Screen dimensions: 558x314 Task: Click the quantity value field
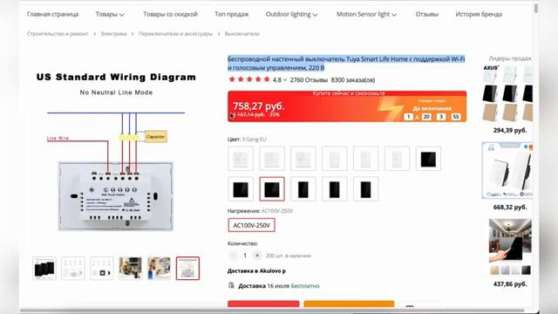click(x=245, y=256)
